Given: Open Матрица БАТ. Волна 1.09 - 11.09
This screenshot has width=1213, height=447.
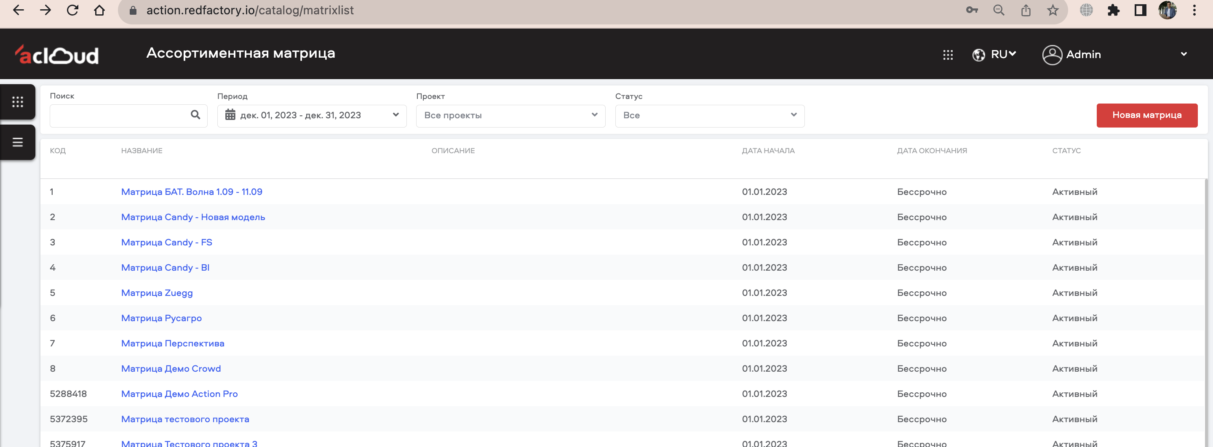Looking at the screenshot, I should (192, 192).
